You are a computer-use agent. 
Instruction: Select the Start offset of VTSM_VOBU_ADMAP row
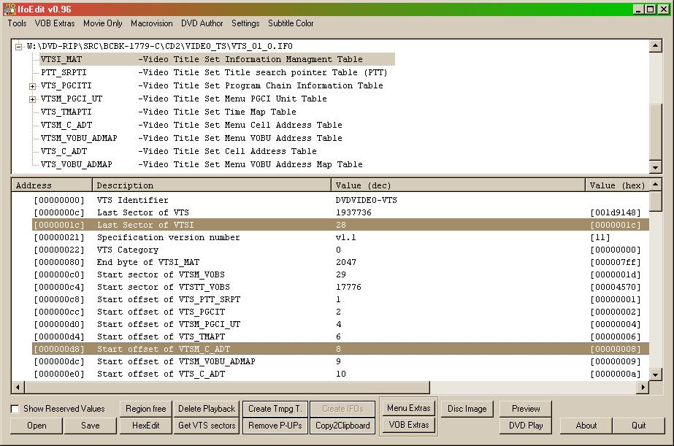pos(340,361)
